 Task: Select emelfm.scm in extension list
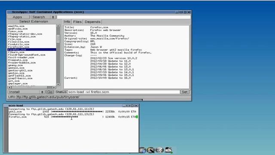pyautogui.click(x=32, y=26)
